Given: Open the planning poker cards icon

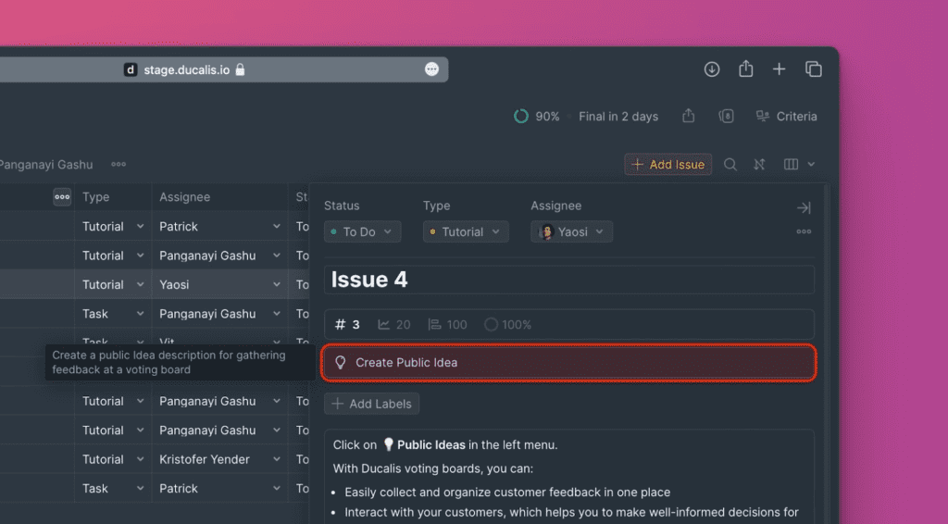Looking at the screenshot, I should [727, 117].
